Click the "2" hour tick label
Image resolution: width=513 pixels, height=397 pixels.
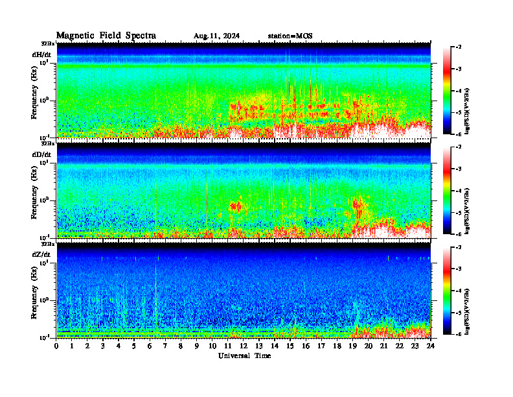[x=87, y=346]
